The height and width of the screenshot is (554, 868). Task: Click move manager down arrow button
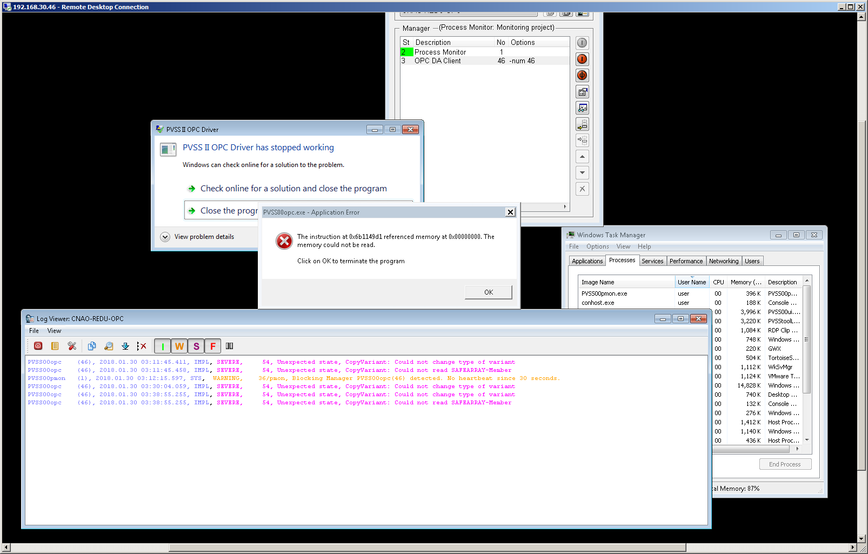[582, 173]
